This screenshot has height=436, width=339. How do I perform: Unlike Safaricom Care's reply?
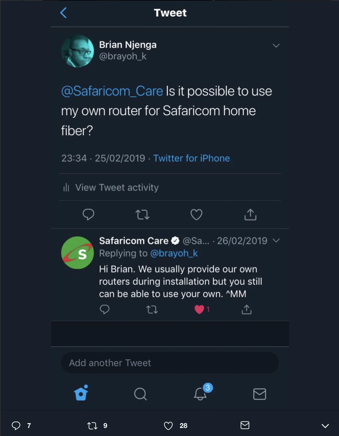[x=199, y=310]
